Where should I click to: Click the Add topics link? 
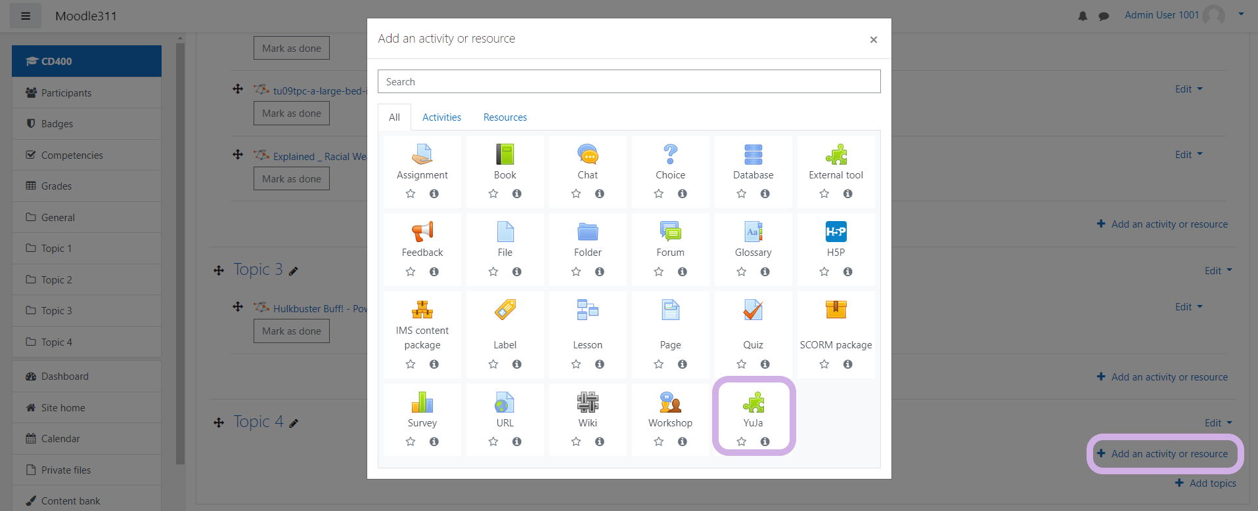click(1212, 483)
